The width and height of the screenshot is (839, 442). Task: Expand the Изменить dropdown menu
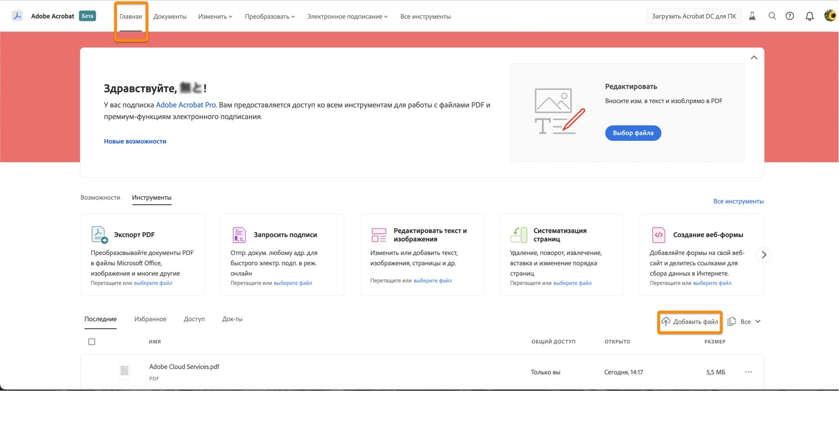point(215,17)
